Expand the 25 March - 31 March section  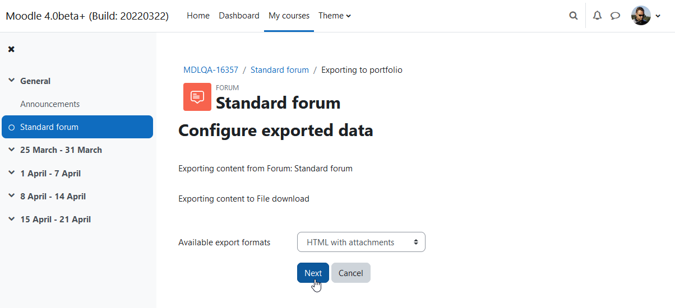(x=11, y=150)
